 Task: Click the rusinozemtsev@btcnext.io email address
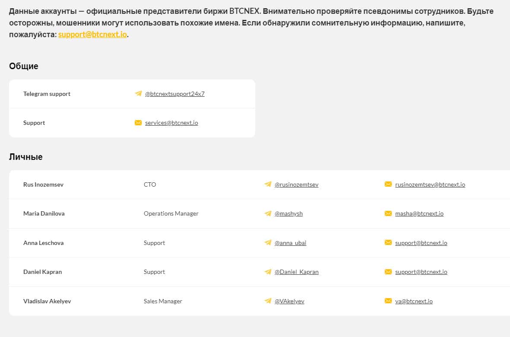(430, 184)
